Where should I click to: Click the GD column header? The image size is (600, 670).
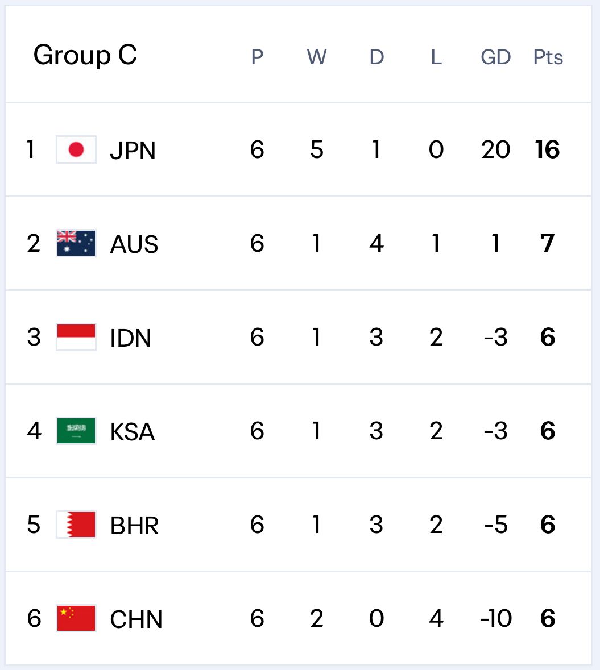click(x=496, y=57)
